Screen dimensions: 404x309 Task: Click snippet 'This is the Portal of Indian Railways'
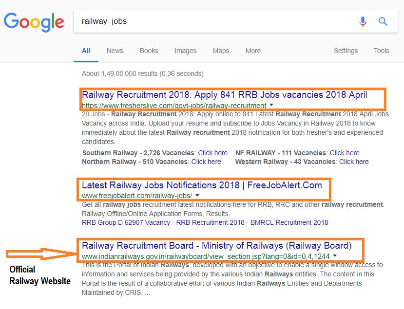click(x=232, y=279)
